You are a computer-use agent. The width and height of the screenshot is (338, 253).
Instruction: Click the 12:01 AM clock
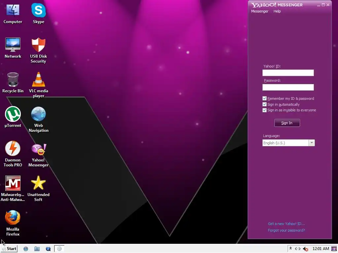tap(321, 249)
